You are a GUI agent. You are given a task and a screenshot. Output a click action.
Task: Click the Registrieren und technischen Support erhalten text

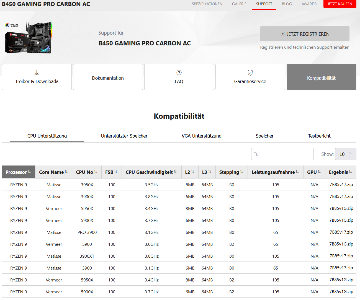(305, 47)
